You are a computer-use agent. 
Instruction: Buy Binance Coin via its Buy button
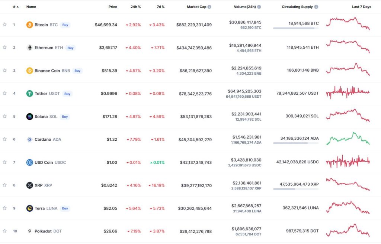pyautogui.click(x=77, y=71)
